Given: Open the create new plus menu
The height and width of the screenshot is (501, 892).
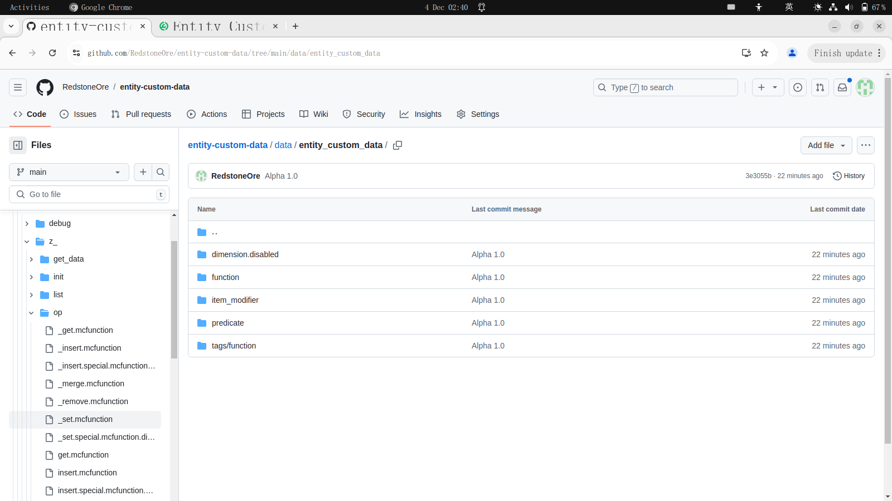Looking at the screenshot, I should 768,87.
